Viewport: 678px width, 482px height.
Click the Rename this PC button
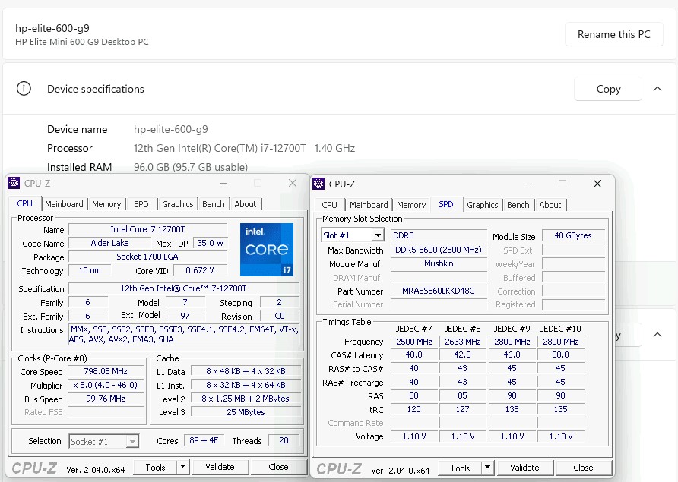[613, 34]
